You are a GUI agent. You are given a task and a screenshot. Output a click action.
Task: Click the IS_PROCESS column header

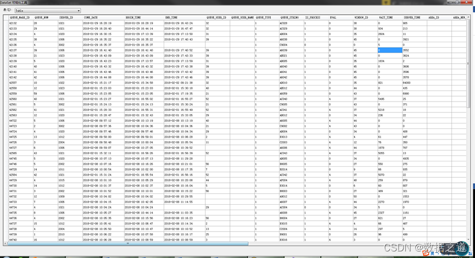point(316,18)
